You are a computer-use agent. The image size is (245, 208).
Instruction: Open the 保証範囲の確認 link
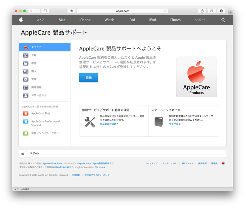(x=109, y=124)
